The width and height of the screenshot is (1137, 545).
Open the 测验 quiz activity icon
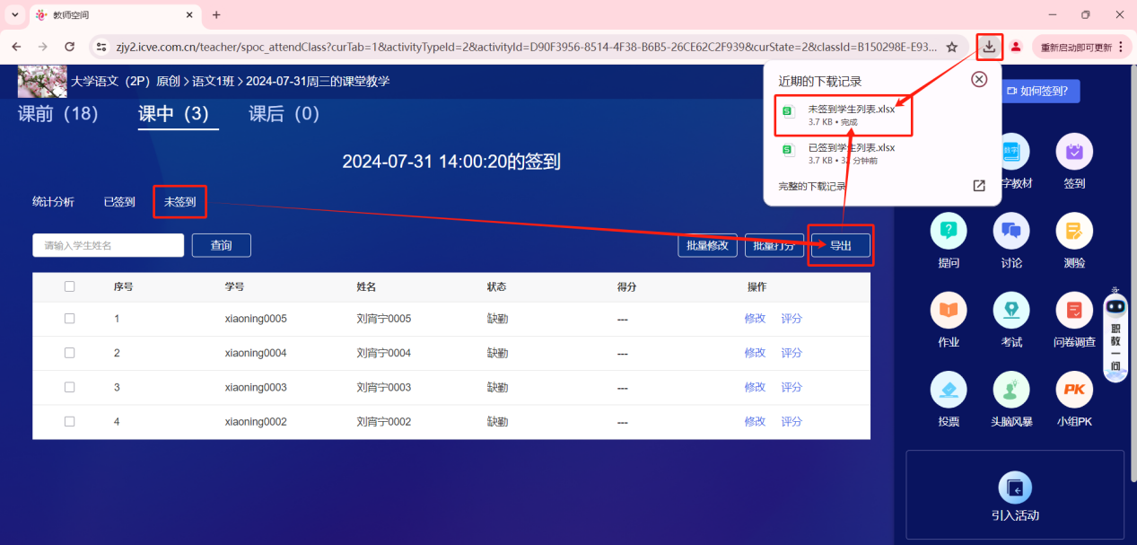pyautogui.click(x=1074, y=232)
